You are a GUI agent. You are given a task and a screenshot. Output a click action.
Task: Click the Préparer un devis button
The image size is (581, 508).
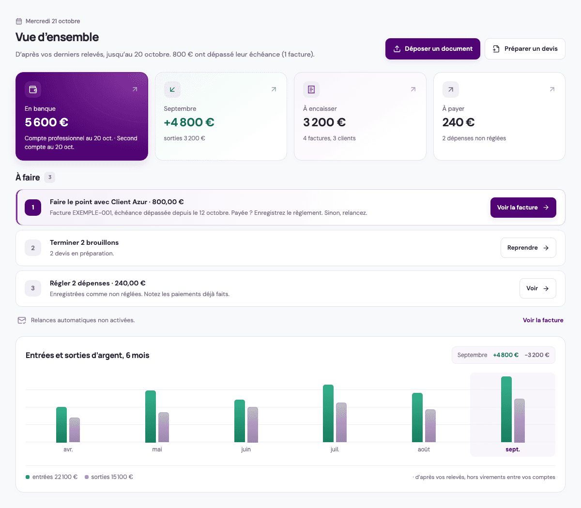pyautogui.click(x=525, y=49)
